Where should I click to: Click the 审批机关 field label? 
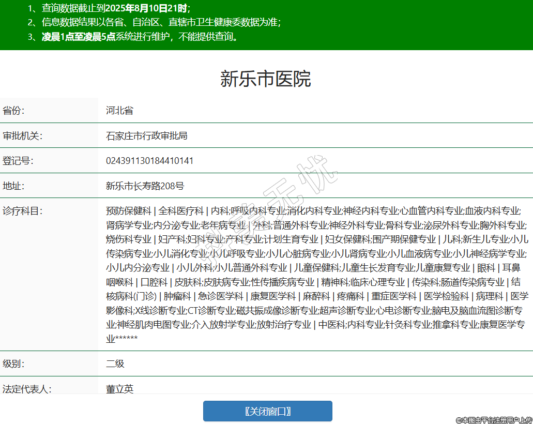22,135
